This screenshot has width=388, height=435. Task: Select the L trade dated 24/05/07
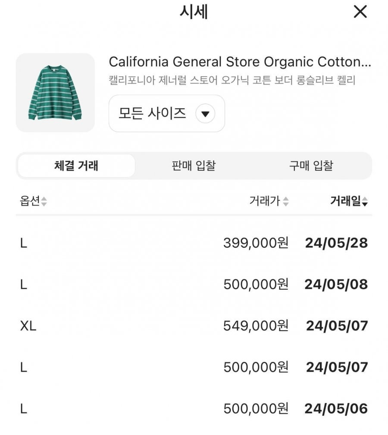[x=194, y=367]
